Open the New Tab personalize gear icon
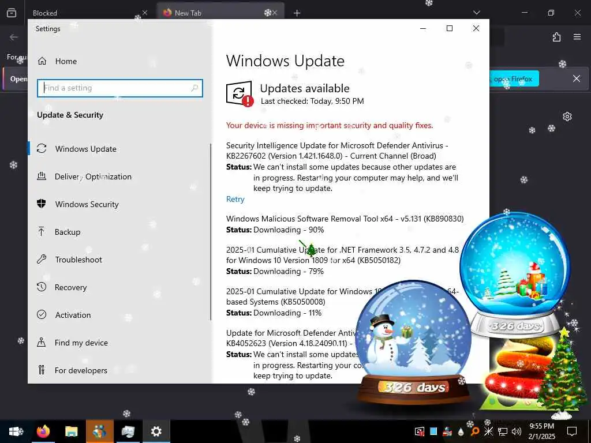 pos(567,117)
